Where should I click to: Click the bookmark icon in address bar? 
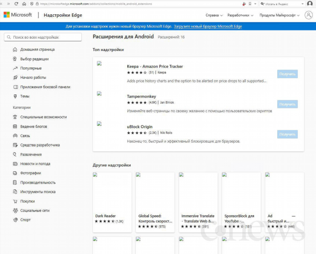click(x=250, y=4)
